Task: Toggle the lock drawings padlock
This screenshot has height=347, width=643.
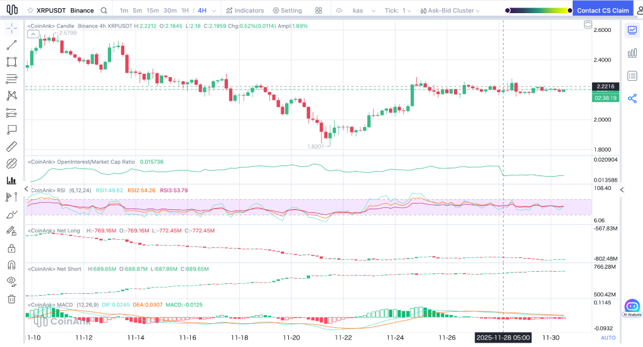Action: 11,248
